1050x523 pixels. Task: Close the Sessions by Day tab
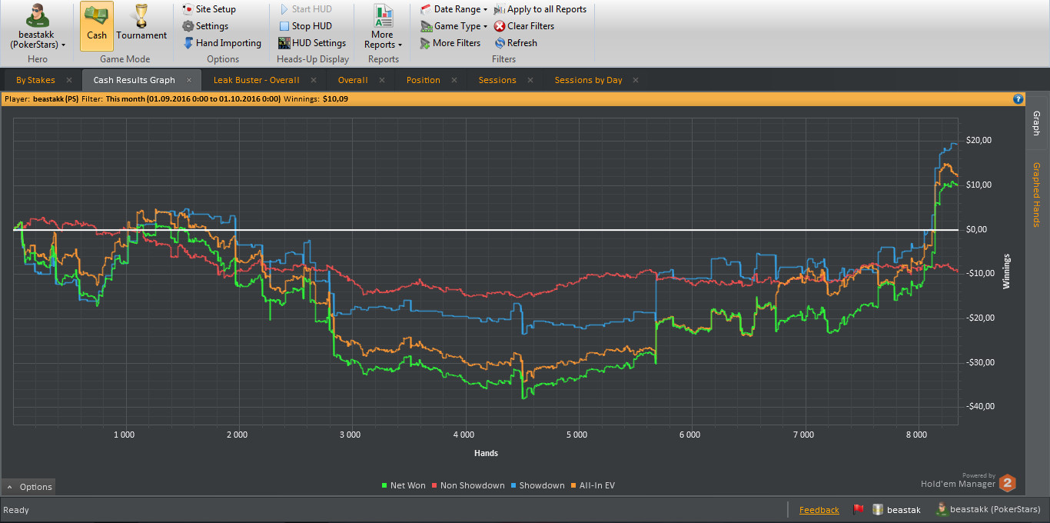point(636,80)
